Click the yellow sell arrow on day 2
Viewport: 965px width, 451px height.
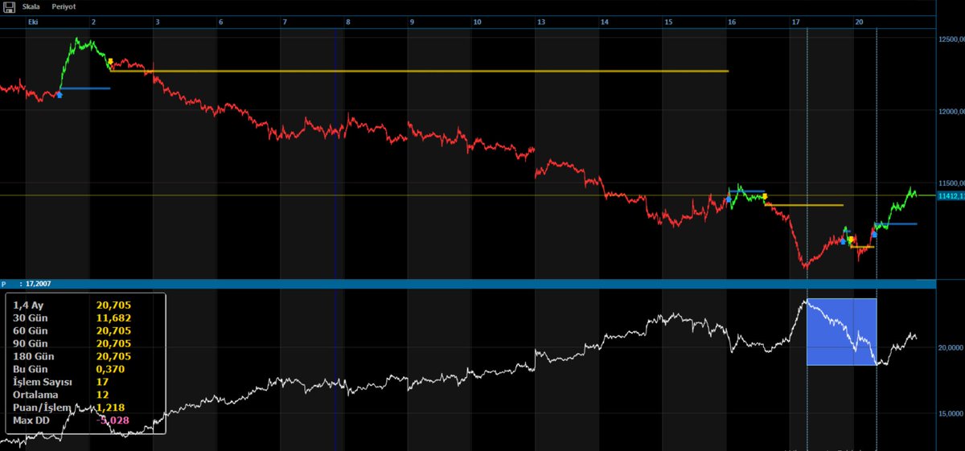pos(110,62)
